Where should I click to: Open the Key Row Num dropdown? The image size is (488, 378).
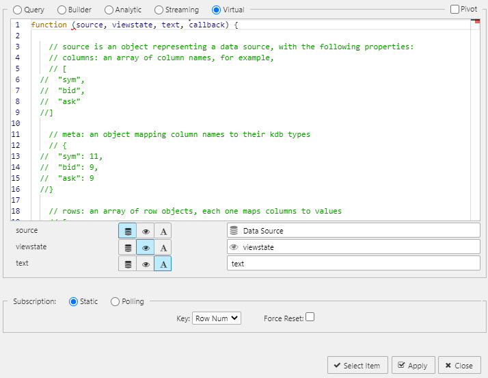pyautogui.click(x=216, y=318)
